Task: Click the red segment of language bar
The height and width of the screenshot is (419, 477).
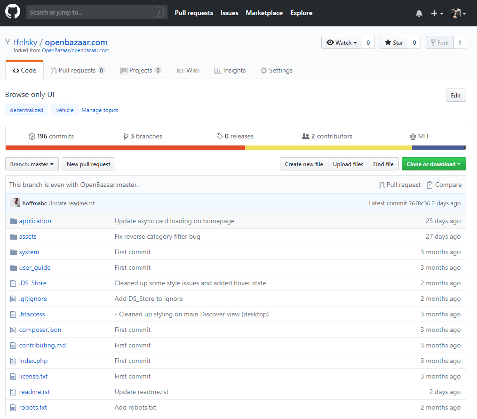Action: pos(125,148)
